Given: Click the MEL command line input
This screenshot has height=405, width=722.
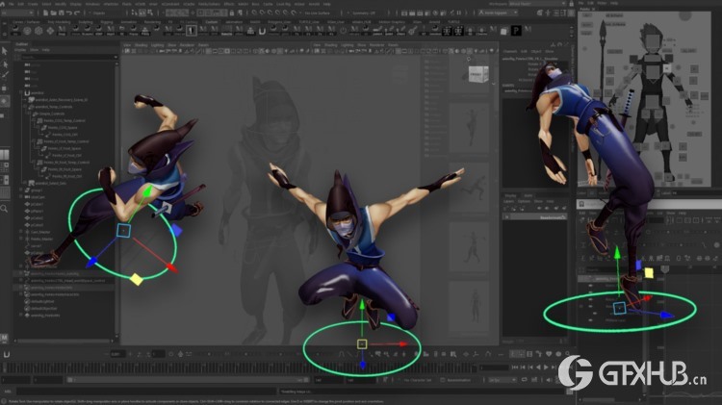Looking at the screenshot, I should click(146, 392).
